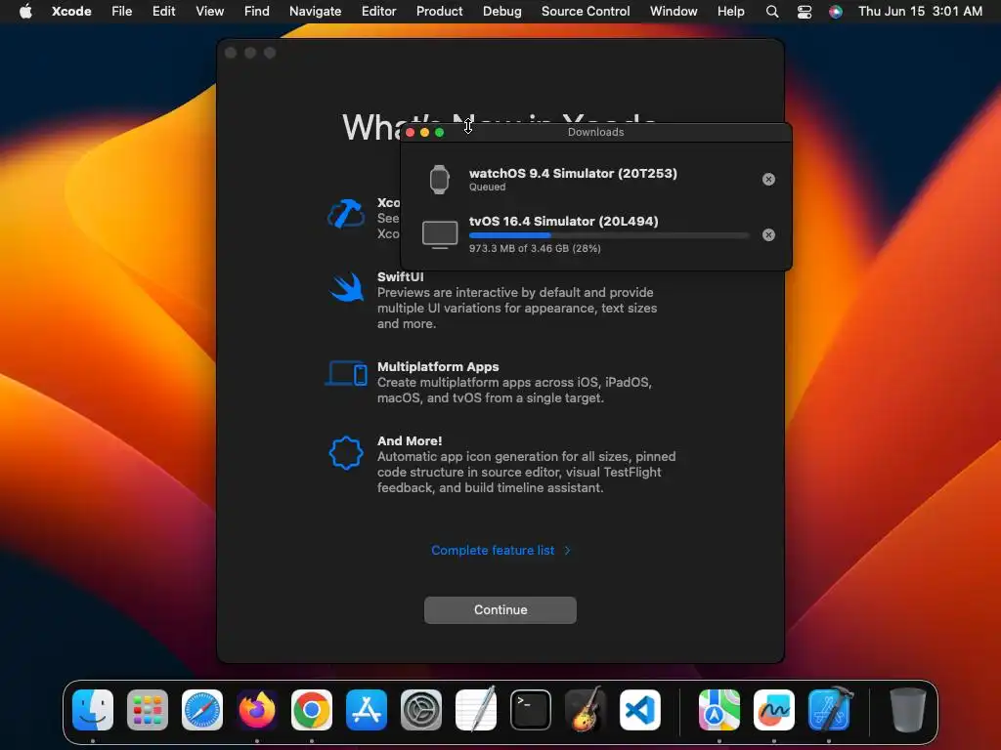
Task: Open the Trash from the Dock
Action: pos(908,710)
